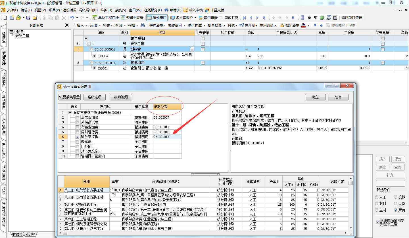Open the calculator icon
This screenshot has height=238, width=409.
[x=302, y=18]
